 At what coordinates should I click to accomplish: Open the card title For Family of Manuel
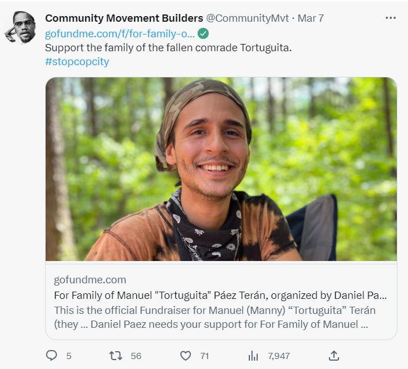click(x=220, y=296)
